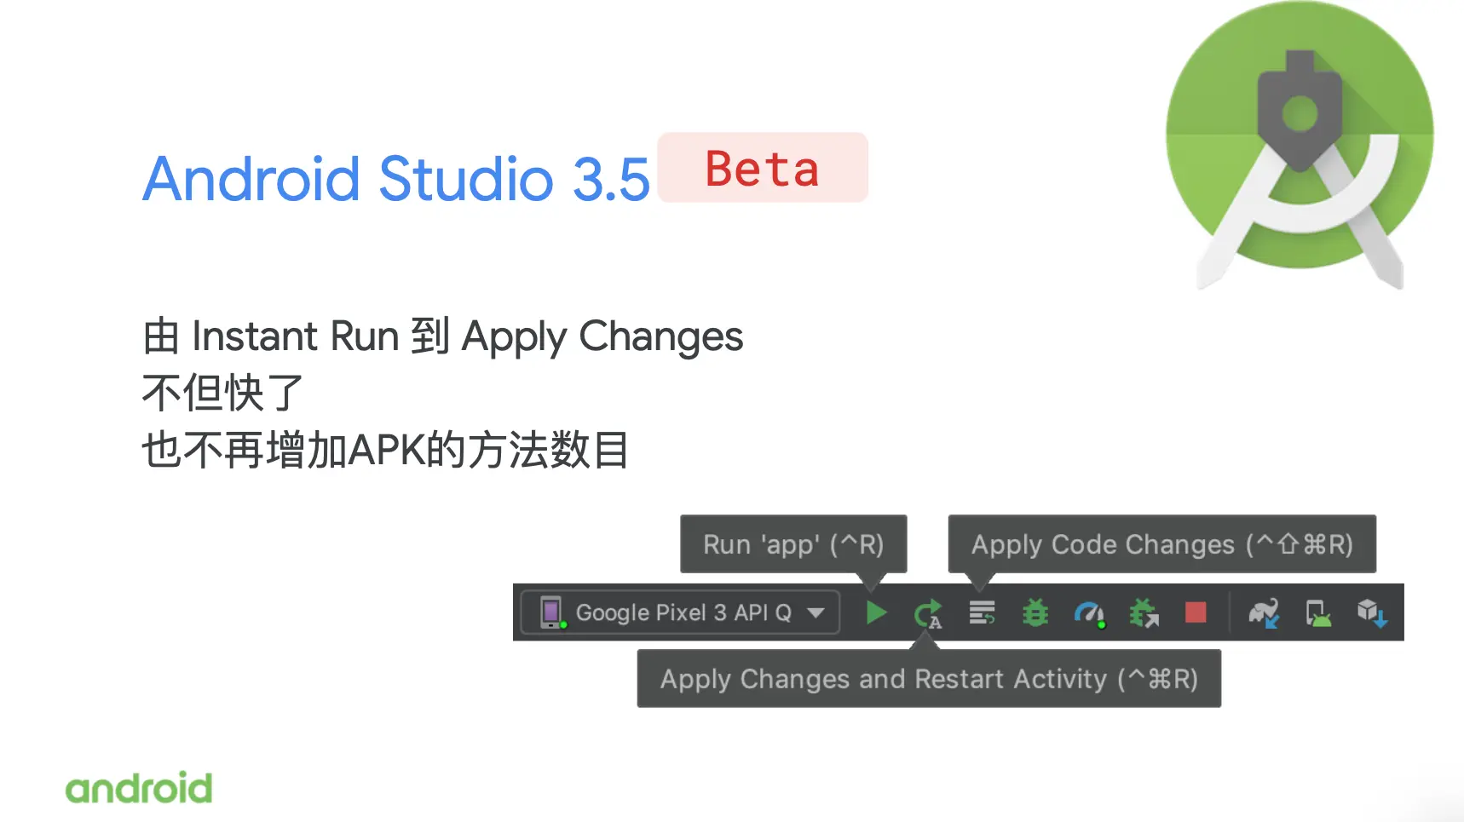Image resolution: width=1464 pixels, height=822 pixels.
Task: Click the Apply Code Changes icon
Action: point(982,612)
